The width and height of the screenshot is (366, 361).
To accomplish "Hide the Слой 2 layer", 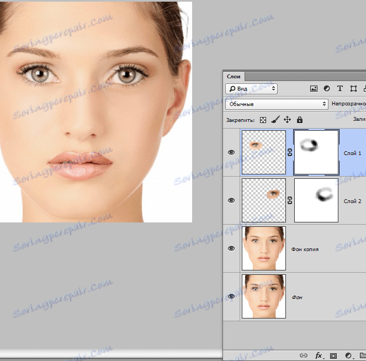I will click(x=231, y=200).
